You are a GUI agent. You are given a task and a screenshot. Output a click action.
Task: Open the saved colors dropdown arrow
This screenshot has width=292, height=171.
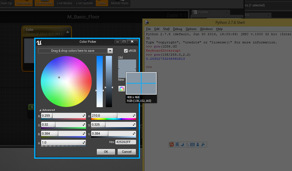pyautogui.click(x=110, y=51)
